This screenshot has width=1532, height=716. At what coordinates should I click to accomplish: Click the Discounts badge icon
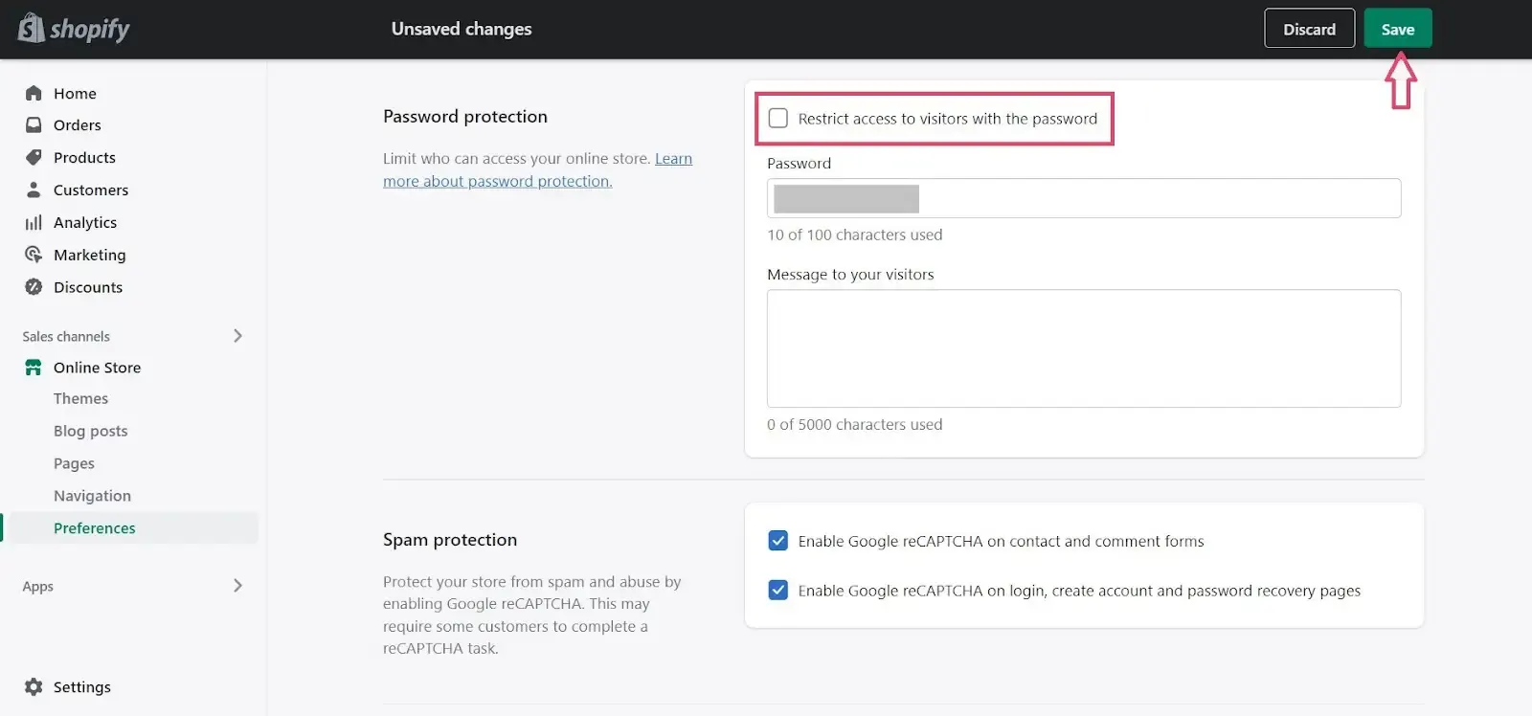click(x=34, y=287)
